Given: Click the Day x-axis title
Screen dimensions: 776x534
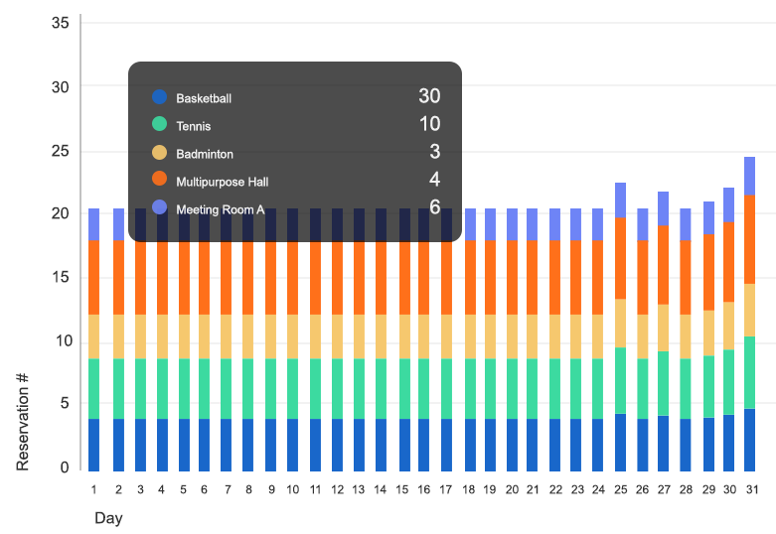Looking at the screenshot, I should (108, 518).
